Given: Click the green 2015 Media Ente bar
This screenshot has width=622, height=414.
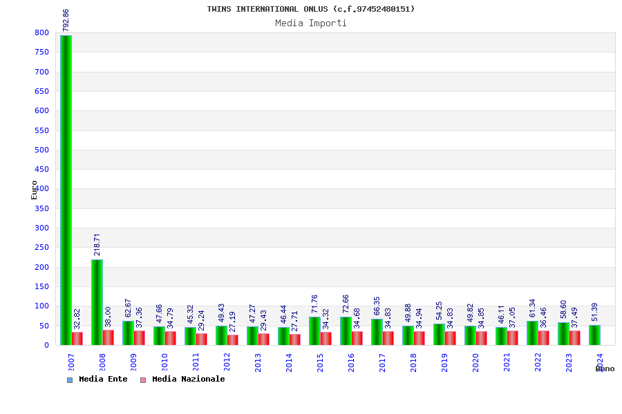Looking at the screenshot, I should coord(314,331).
